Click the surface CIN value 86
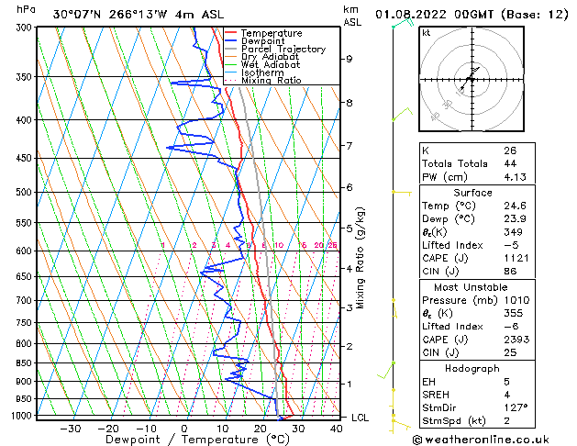Image resolution: width=577 pixels, height=446 pixels. tap(510, 272)
